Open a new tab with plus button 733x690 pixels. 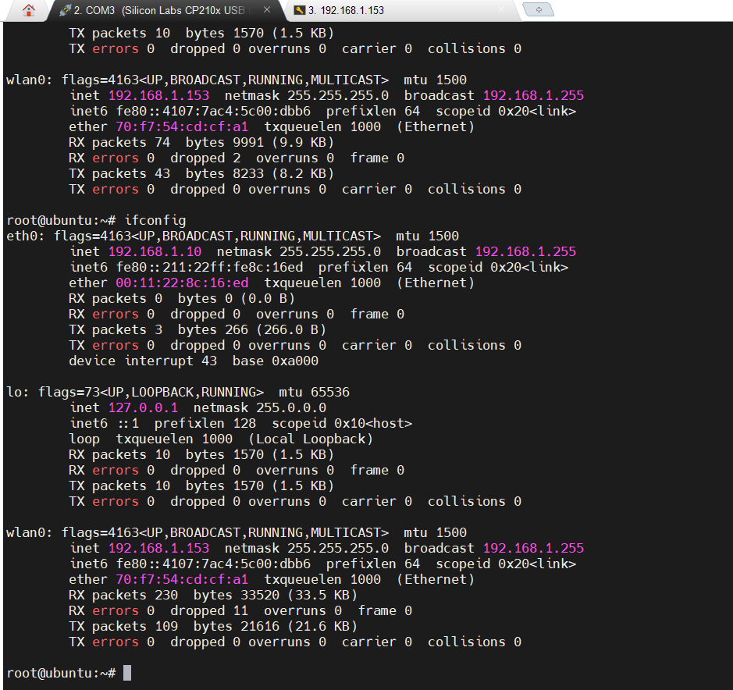[538, 10]
